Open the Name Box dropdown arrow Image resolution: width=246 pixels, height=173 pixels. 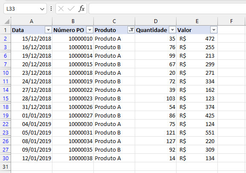click(x=42, y=9)
